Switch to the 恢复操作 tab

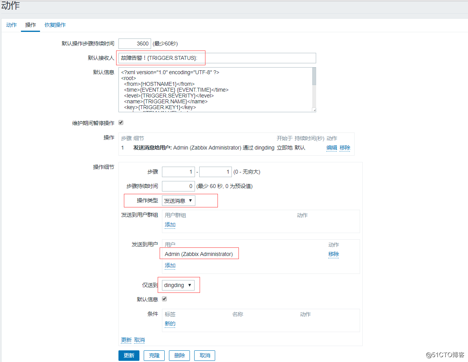[55, 24]
